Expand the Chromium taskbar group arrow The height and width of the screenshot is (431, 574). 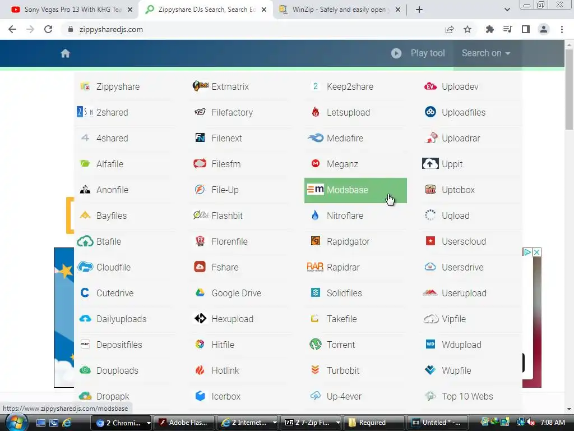pos(148,423)
